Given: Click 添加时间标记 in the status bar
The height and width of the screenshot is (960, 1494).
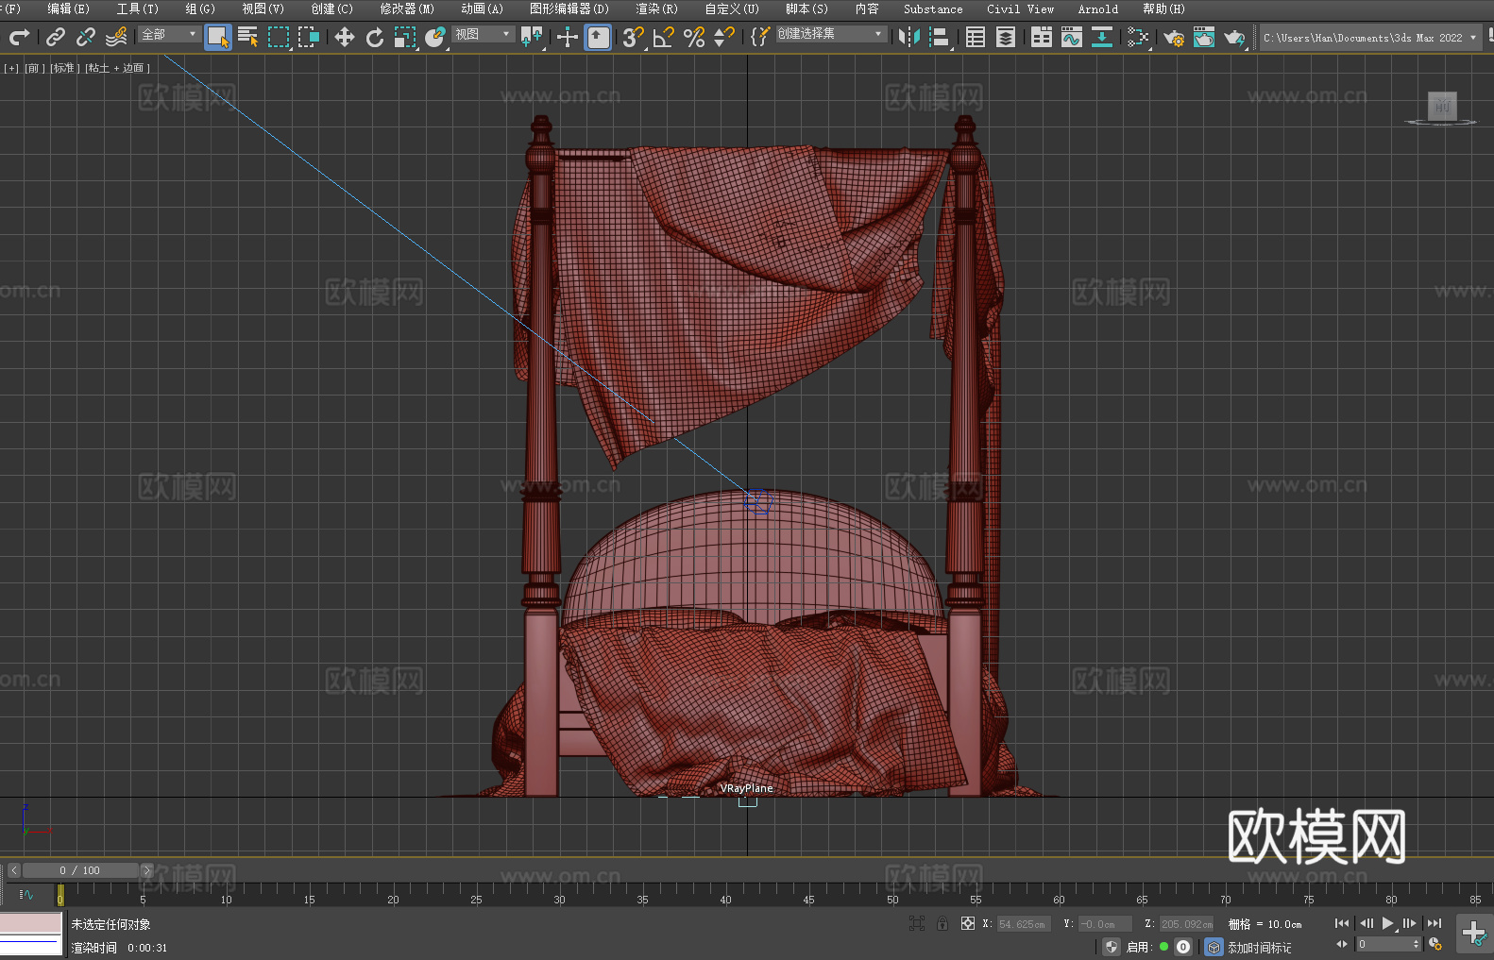Looking at the screenshot, I should pos(1259,947).
